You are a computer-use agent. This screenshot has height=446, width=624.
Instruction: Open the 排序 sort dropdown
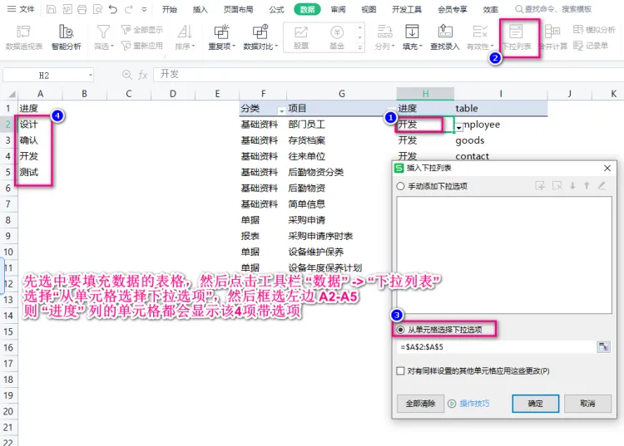click(x=185, y=37)
